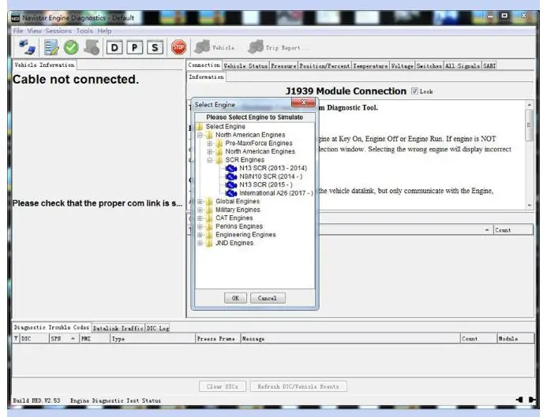Click the D toolbar button
The image size is (543, 417).
tap(114, 47)
